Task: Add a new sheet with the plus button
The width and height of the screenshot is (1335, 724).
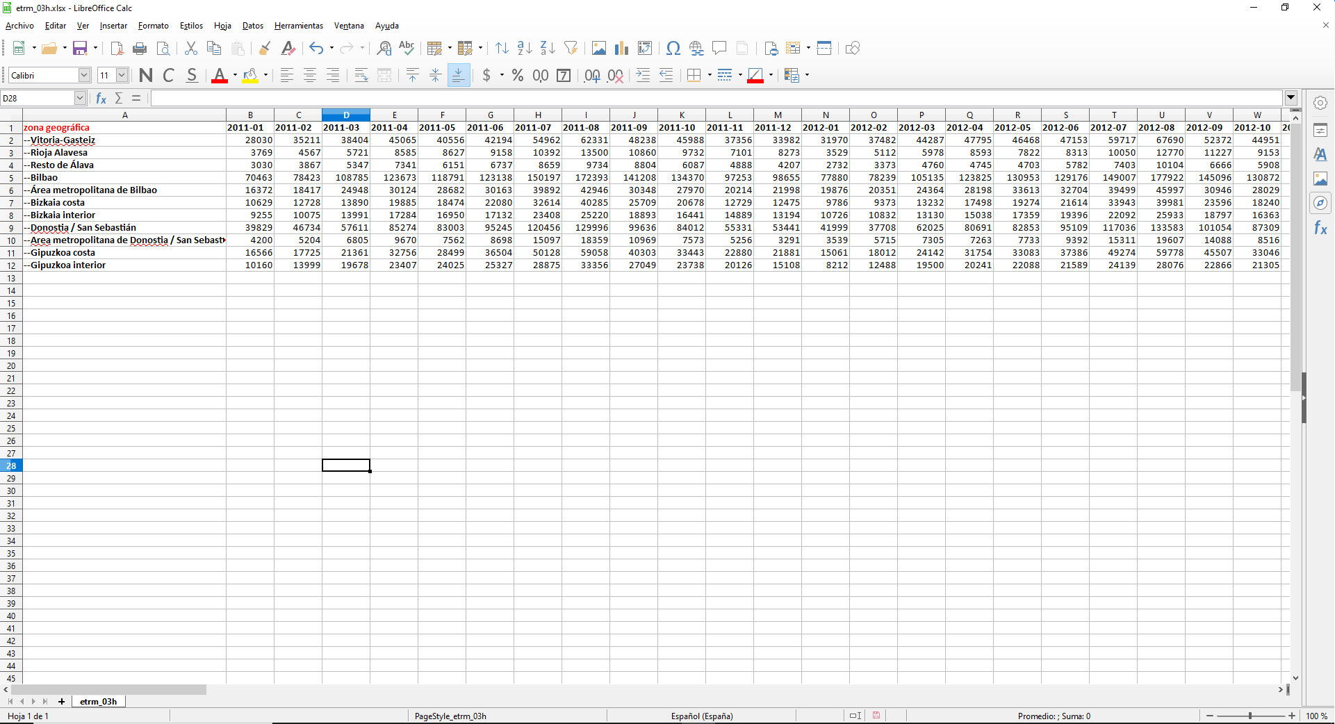Action: click(61, 702)
